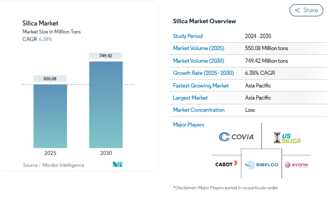
Task: Click the Study Period row label
Action: 188,36
